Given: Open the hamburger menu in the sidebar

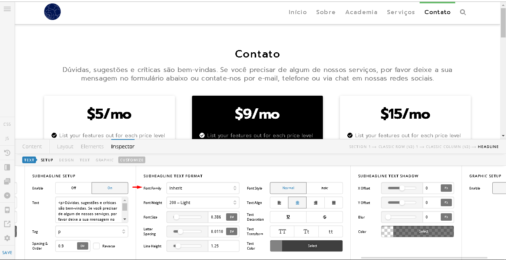Looking at the screenshot, I should click(7, 9).
